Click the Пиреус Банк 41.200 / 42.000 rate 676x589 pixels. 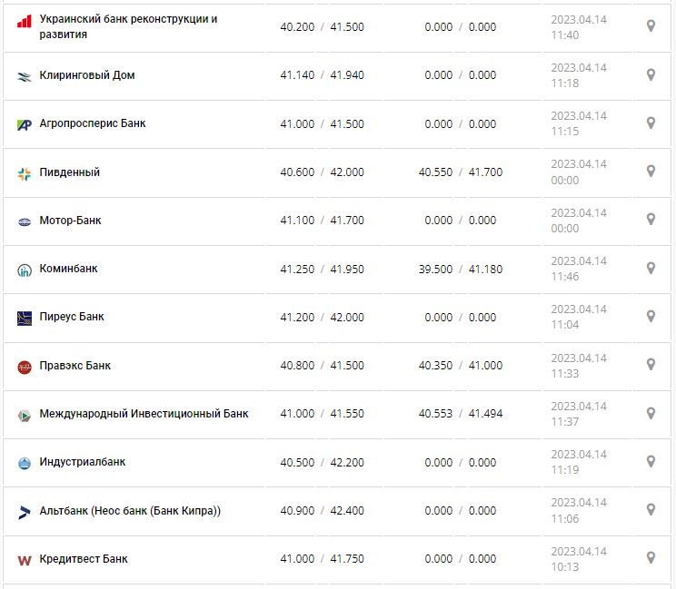pos(322,318)
